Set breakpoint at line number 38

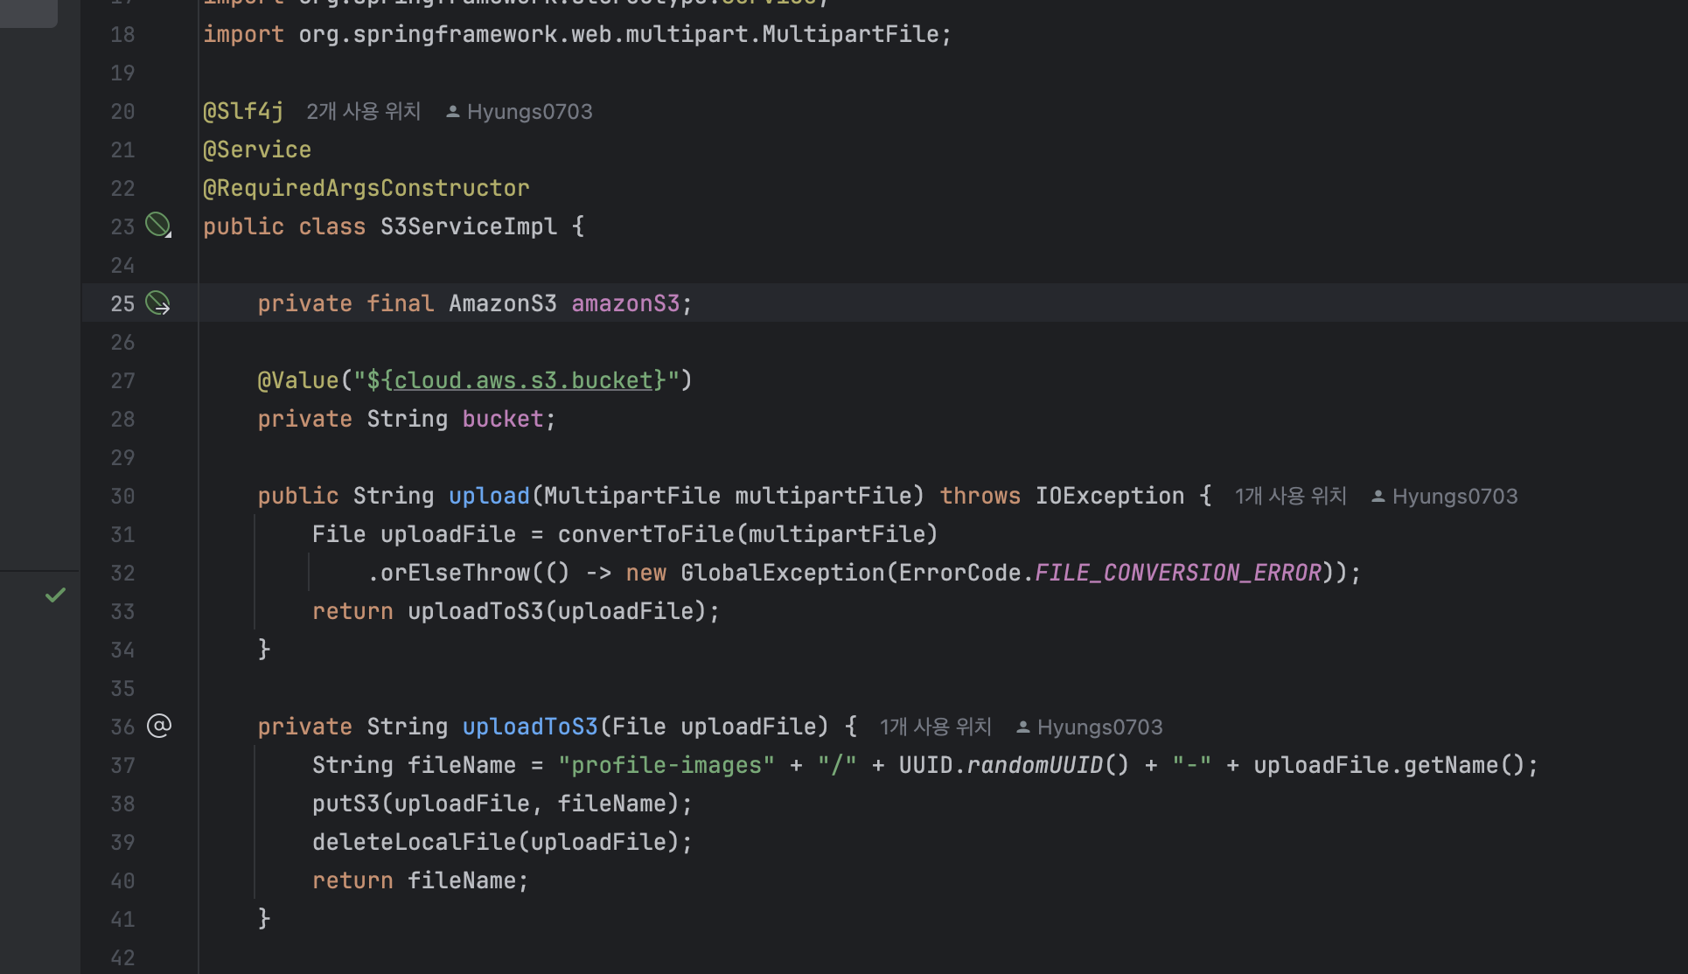(x=122, y=804)
